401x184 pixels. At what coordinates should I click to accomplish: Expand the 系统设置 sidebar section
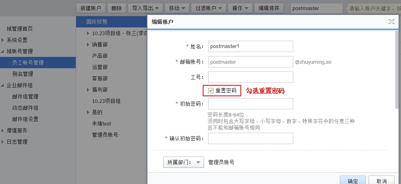coord(3,40)
